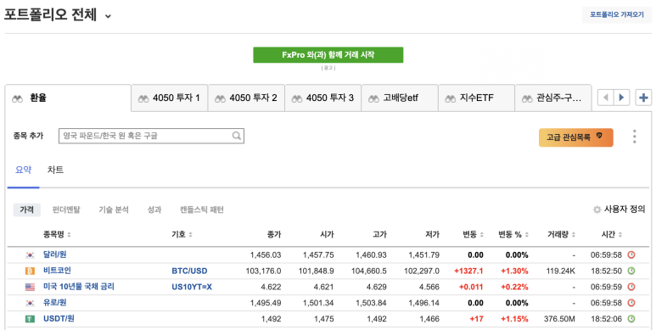Click red clock icon in 유로/원 row
This screenshot has width=656, height=330.
(631, 303)
